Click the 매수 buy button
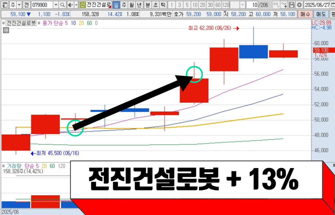The height and width of the screenshot is (215, 335). tap(305, 14)
